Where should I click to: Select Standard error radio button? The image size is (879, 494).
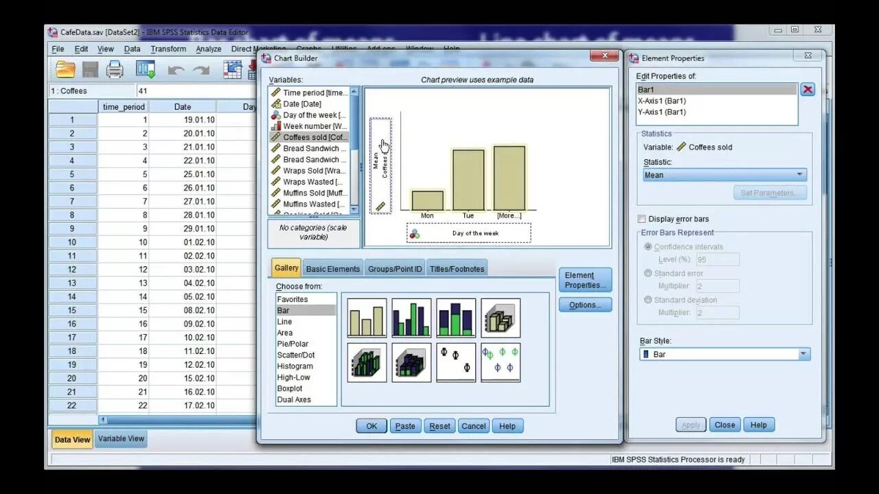tap(648, 273)
